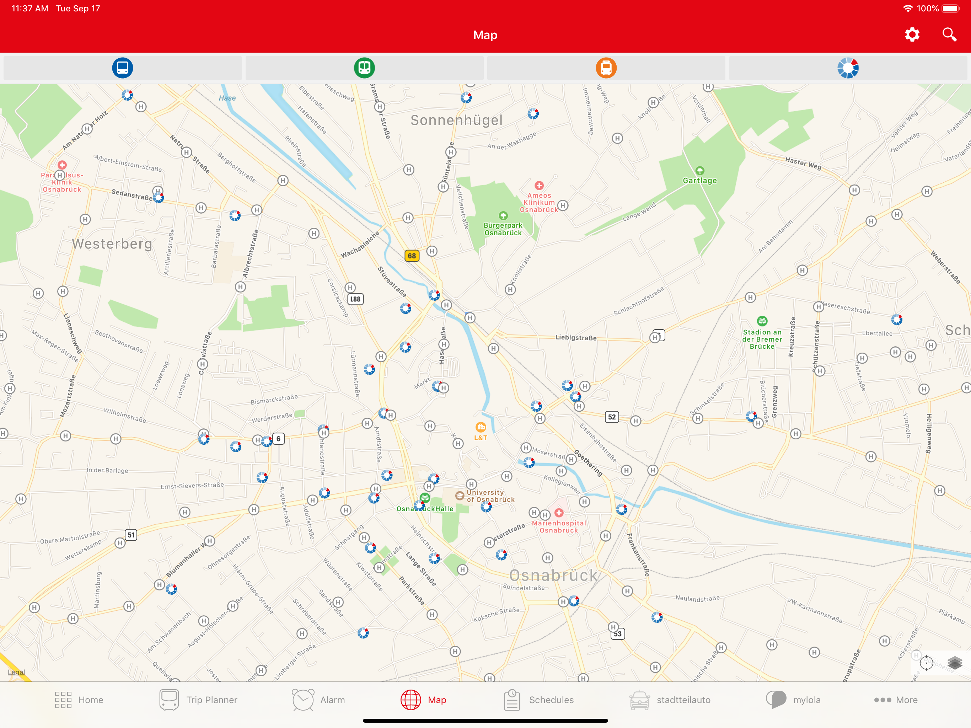
Task: Tap the route 51 road shield
Action: pyautogui.click(x=131, y=535)
